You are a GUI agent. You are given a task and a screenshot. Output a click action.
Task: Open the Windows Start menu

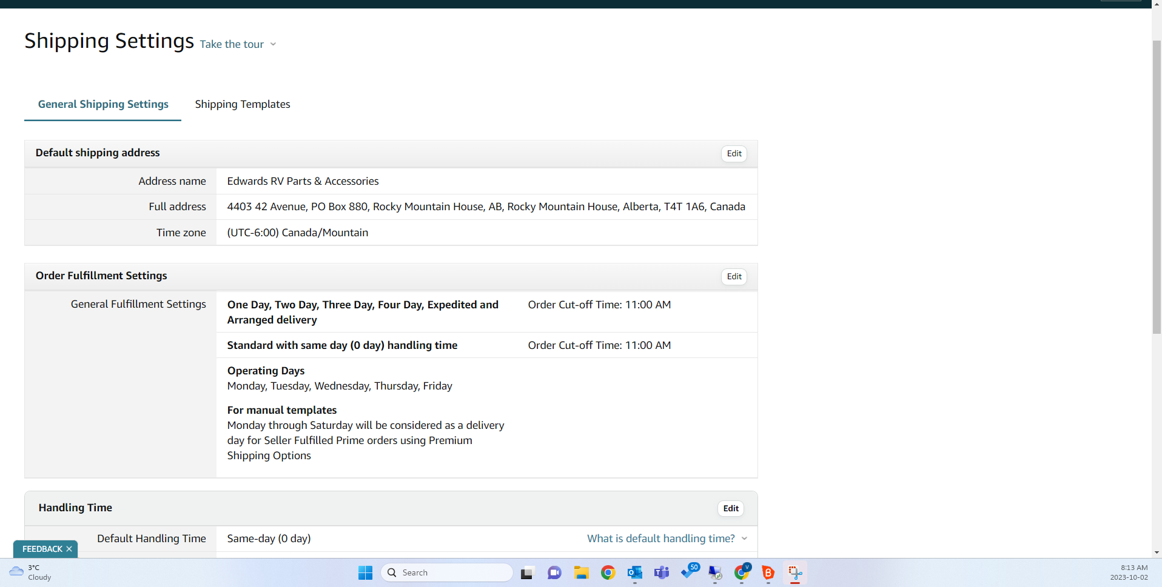[x=365, y=572]
